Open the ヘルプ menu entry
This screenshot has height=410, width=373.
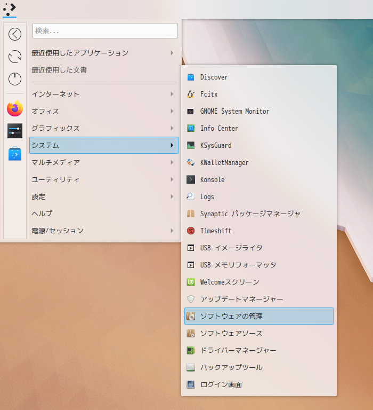coord(104,214)
